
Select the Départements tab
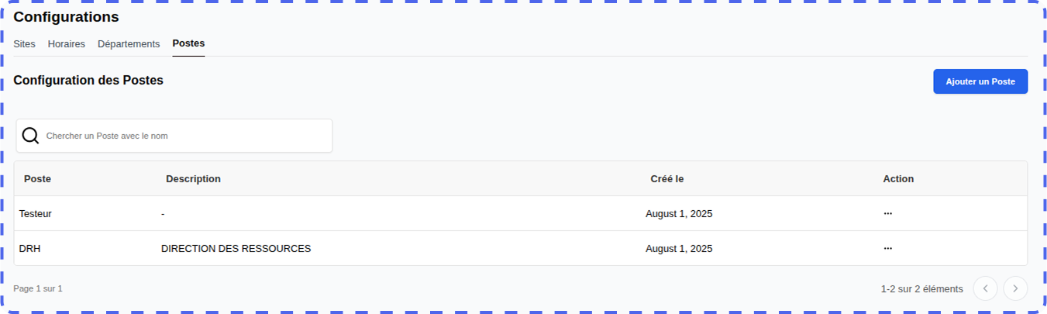129,44
